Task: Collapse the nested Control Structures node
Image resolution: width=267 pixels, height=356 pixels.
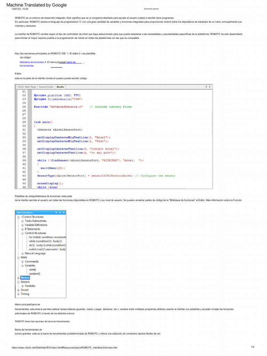Action: (x=23, y=233)
